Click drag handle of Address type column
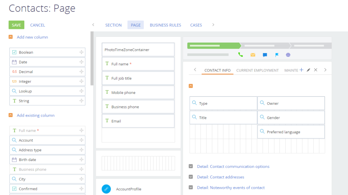348x195 pixels. [82, 150]
